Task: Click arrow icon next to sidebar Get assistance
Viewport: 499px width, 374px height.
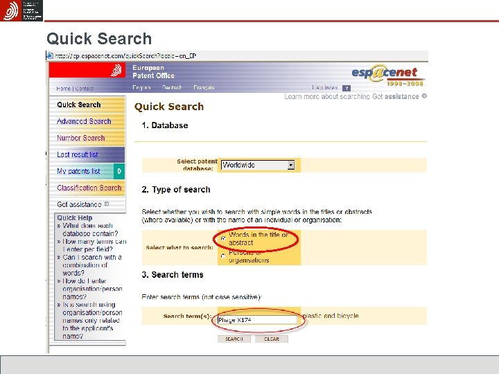Action: point(107,204)
